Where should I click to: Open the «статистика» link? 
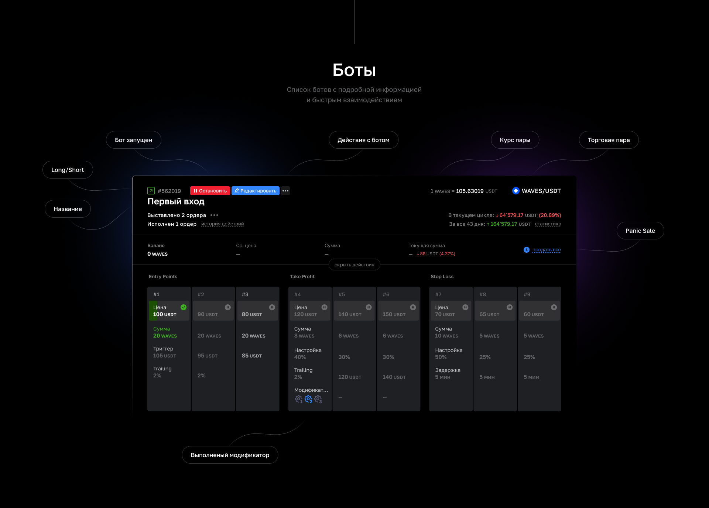[548, 224]
